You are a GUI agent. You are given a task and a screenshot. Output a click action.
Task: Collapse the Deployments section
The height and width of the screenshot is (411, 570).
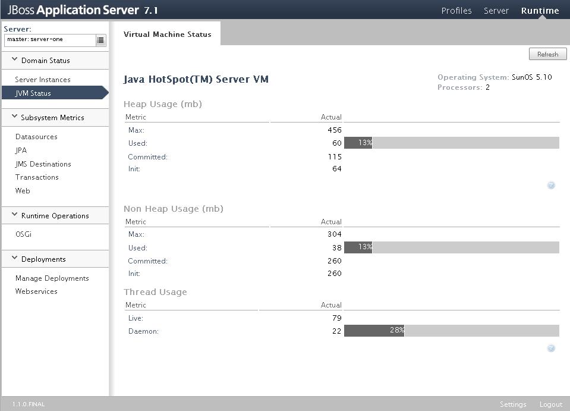tap(14, 258)
